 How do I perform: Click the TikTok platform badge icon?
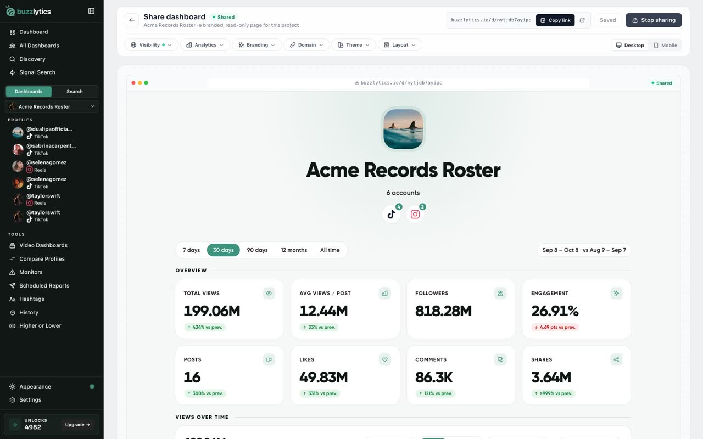(x=392, y=214)
